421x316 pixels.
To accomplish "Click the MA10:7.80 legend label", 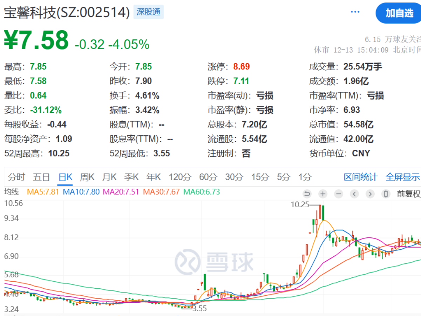I will [81, 192].
